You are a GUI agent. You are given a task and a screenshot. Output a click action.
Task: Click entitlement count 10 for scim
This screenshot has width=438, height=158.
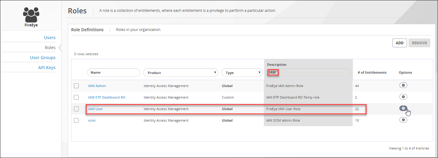click(357, 120)
